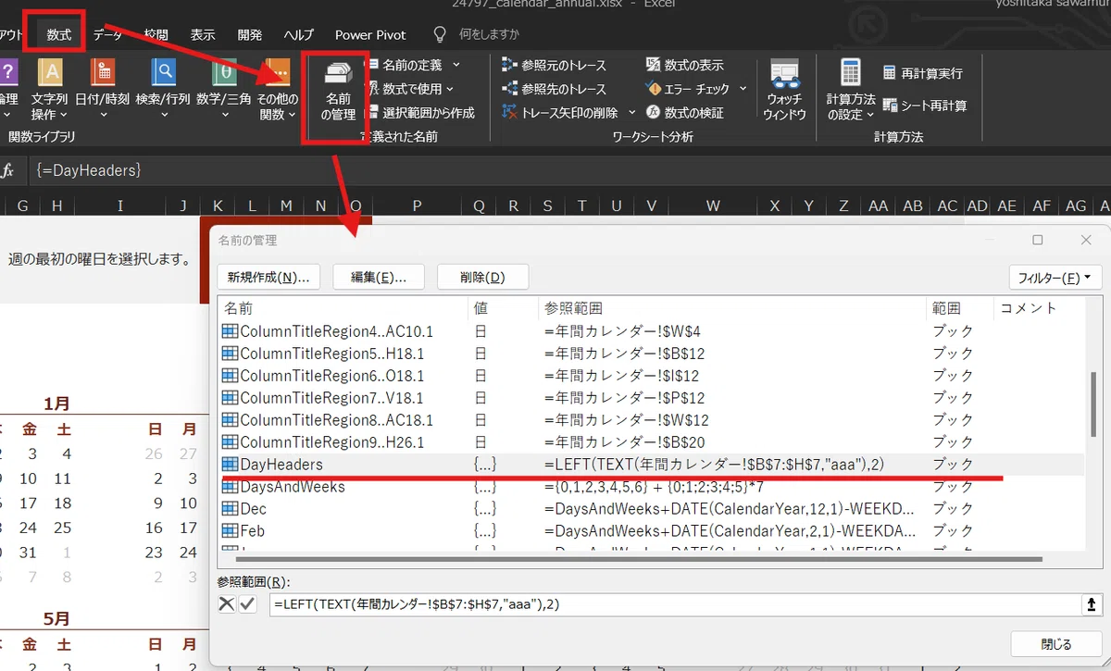Confirm the reference edit with the checkmark icon
The height and width of the screenshot is (671, 1111).
246,603
